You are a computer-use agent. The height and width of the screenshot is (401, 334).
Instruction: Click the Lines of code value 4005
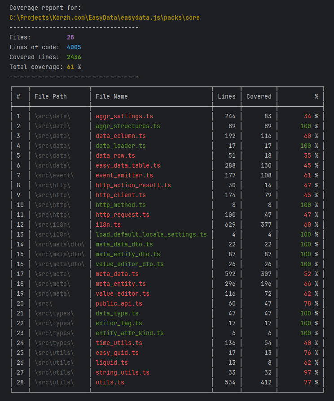coord(74,47)
